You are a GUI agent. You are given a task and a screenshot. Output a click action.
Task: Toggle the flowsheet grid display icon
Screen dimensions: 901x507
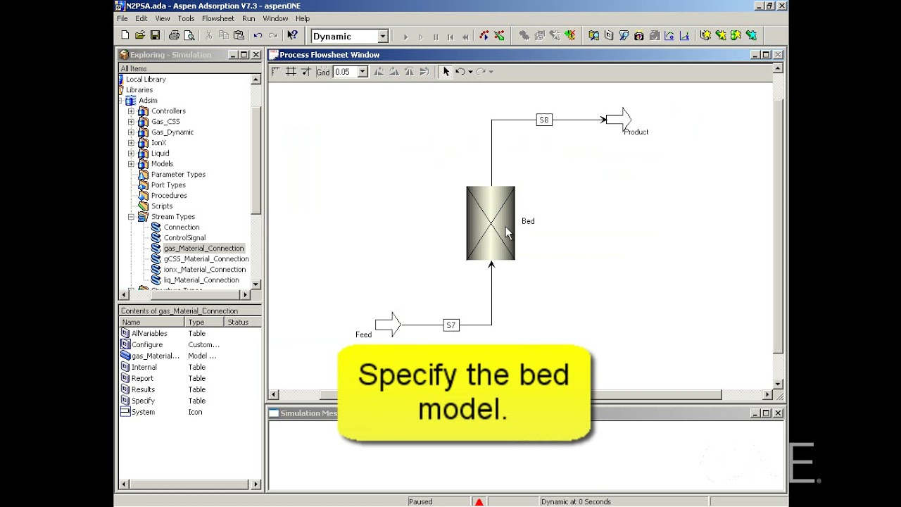pyautogui.click(x=291, y=72)
